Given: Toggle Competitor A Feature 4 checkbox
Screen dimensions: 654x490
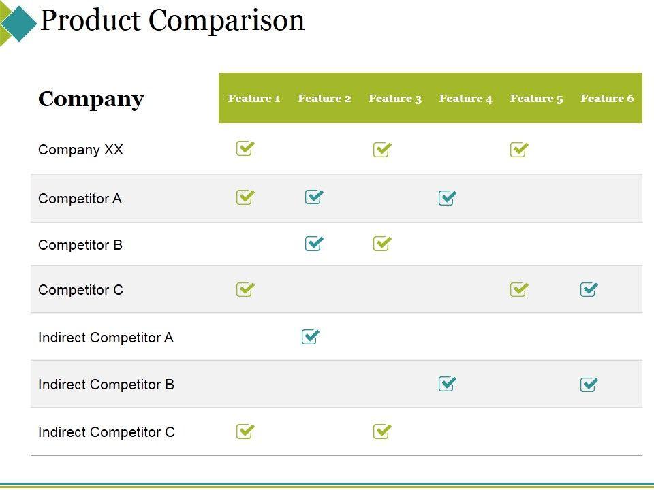Looking at the screenshot, I should click(447, 198).
